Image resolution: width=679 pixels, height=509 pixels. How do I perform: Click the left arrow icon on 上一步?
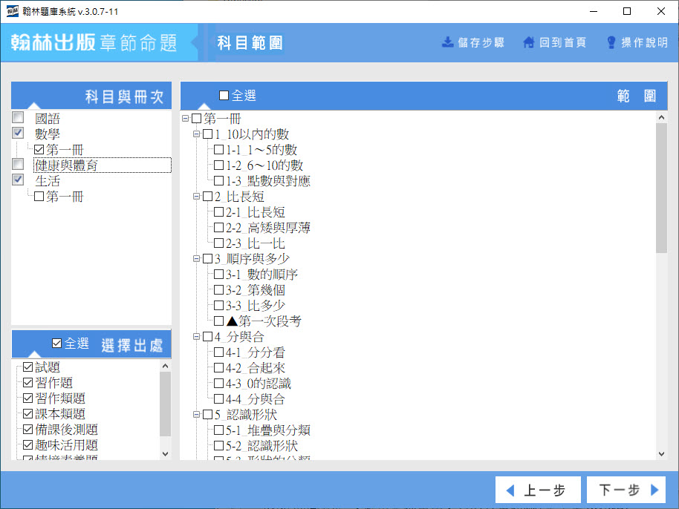[510, 490]
